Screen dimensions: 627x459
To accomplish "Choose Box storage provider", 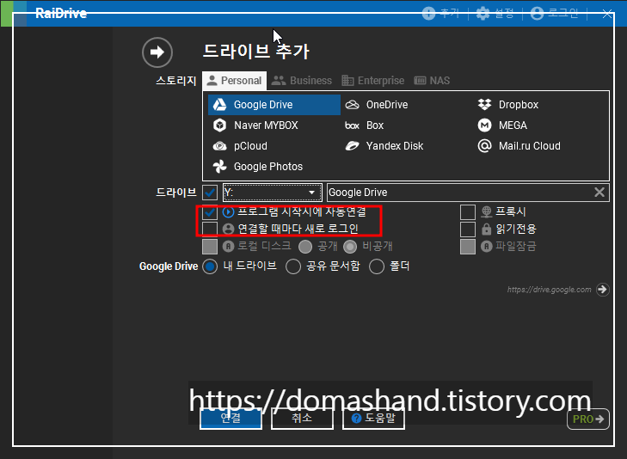I will pos(365,125).
